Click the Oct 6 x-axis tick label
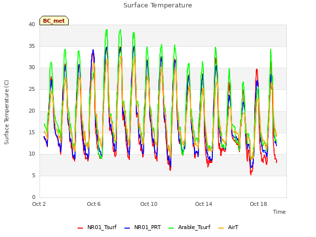Viewport: 316px width, 237px height. [x=94, y=204]
